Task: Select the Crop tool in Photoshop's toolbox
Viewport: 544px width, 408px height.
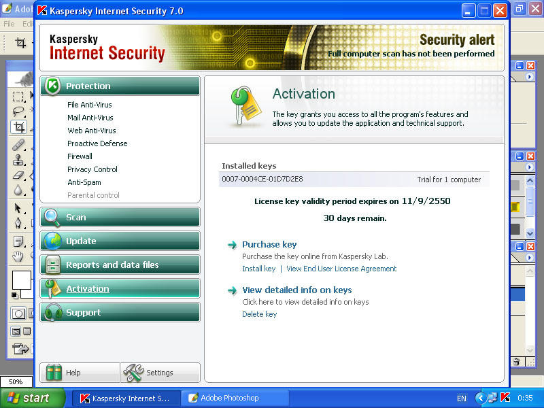Action: coord(19,127)
